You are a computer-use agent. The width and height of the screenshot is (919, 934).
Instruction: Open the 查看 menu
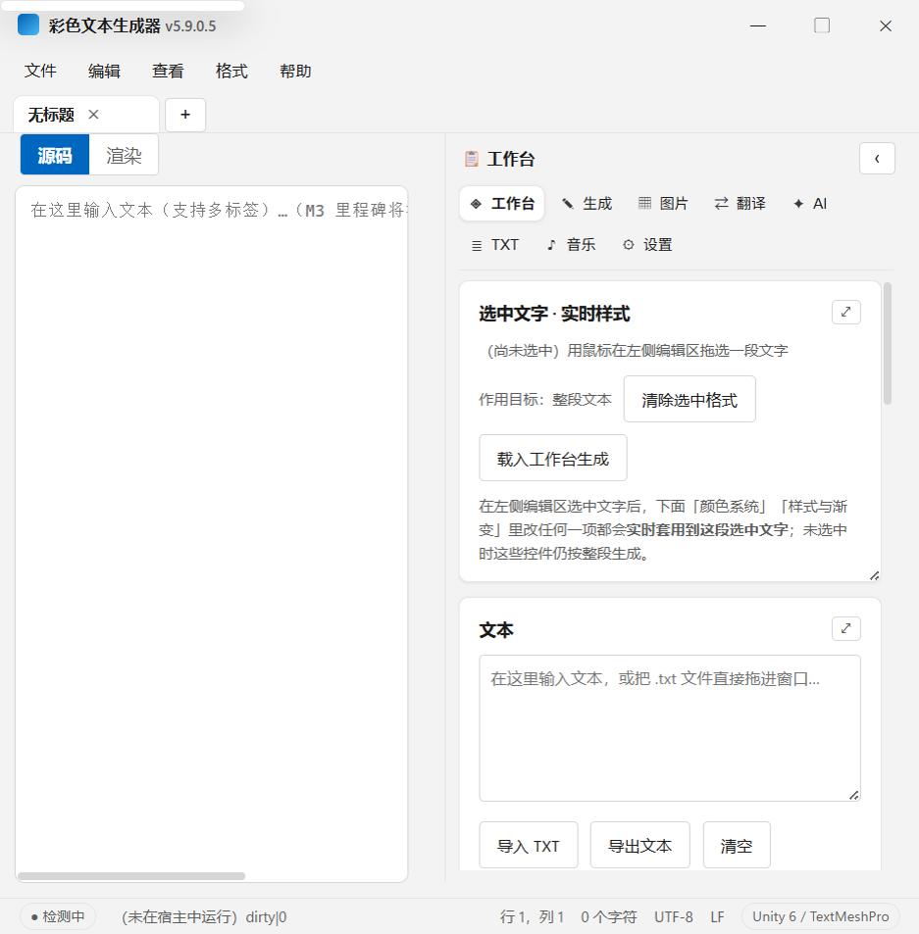pyautogui.click(x=168, y=71)
